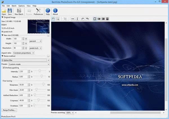Click the app icon in the title bar

pos(2,2)
